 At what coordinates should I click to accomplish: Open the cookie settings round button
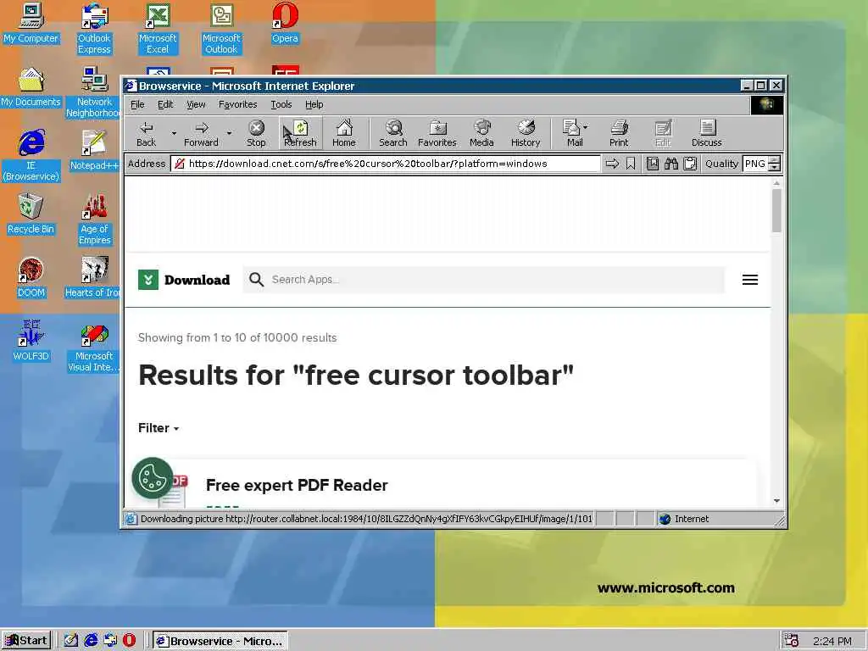(153, 478)
